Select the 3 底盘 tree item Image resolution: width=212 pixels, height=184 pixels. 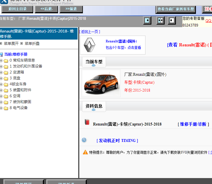coord(15,78)
